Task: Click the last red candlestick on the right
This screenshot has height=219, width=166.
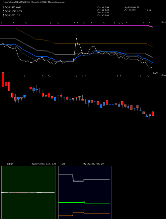Action: pyautogui.click(x=153, y=113)
